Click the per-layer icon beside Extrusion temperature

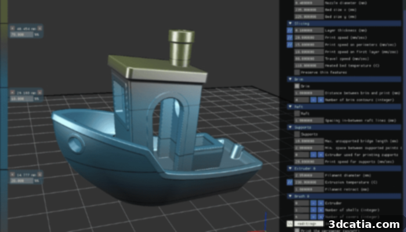coord(290,182)
